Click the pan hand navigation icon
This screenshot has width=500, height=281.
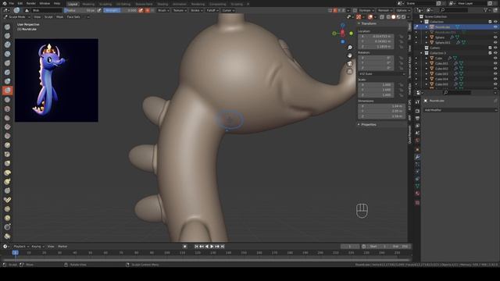coord(350,55)
